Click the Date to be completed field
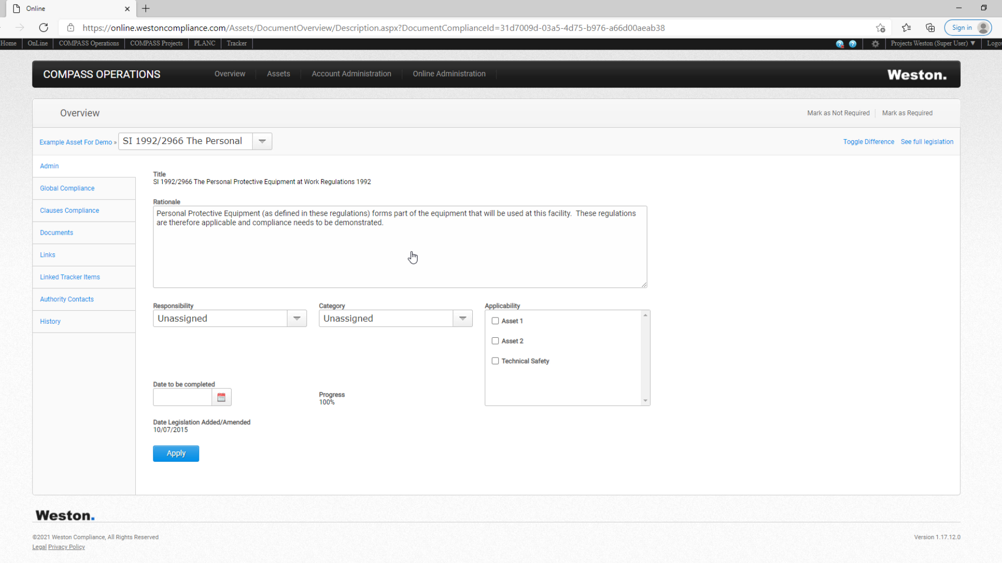The image size is (1002, 563). (182, 397)
